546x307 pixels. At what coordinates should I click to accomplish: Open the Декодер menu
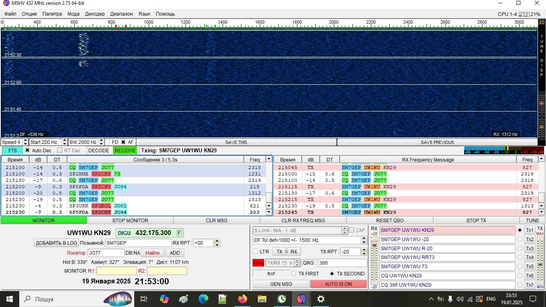click(95, 14)
